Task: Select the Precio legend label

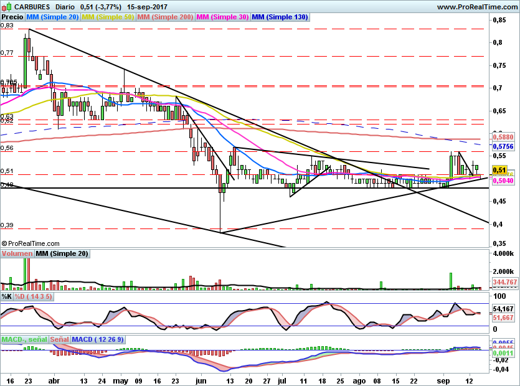Action: (x=12, y=17)
